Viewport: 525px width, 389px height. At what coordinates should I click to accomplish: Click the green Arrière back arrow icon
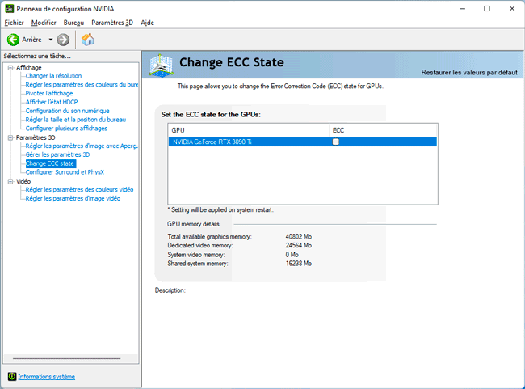pos(13,40)
